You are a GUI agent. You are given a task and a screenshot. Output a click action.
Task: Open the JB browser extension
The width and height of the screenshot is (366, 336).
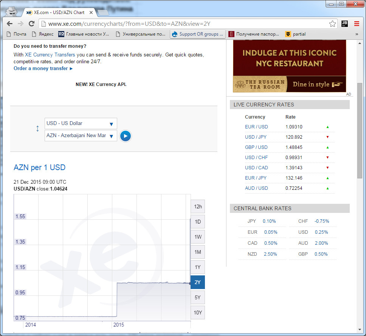344,23
